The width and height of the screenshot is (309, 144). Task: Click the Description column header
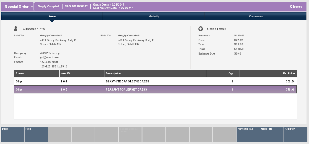point(155,73)
